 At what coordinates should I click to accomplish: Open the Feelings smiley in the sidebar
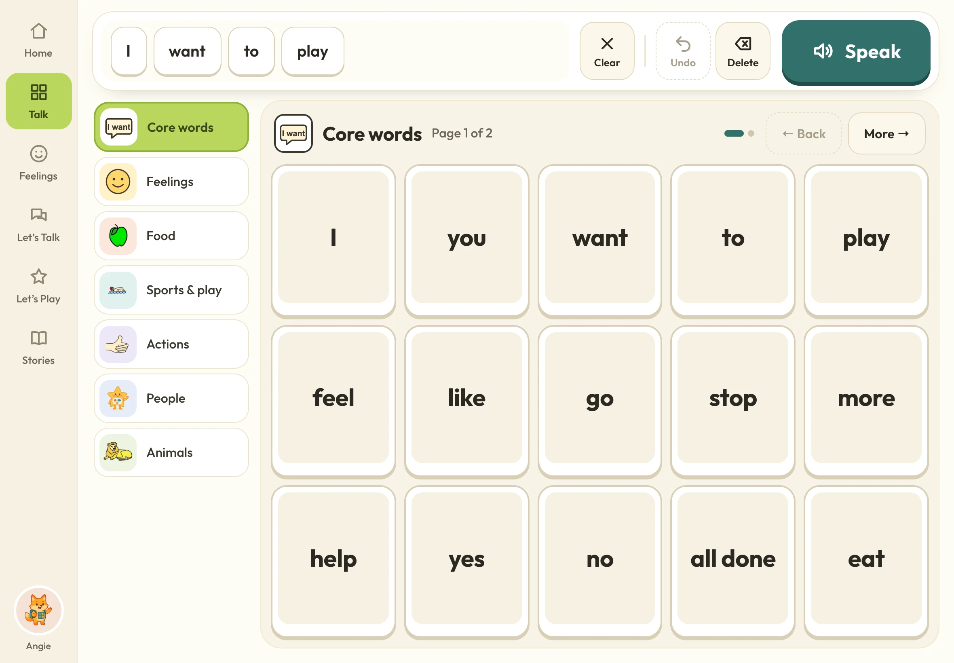(x=38, y=163)
